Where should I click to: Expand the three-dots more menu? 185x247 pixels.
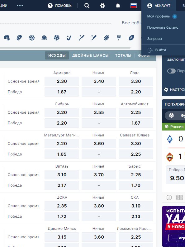(20, 6)
